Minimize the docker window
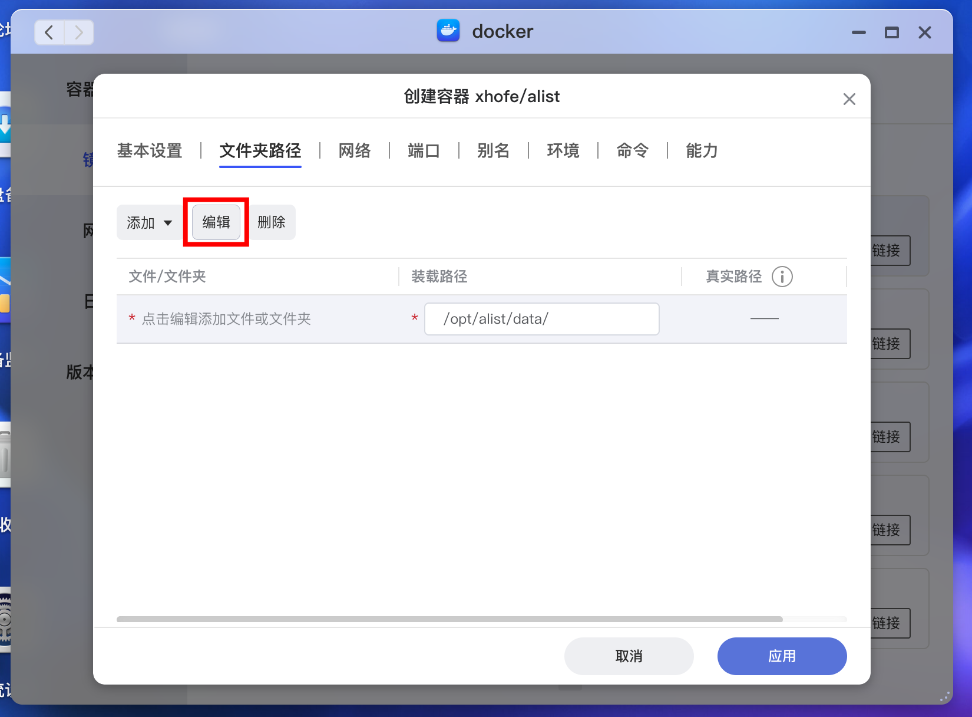The image size is (972, 717). pyautogui.click(x=859, y=32)
